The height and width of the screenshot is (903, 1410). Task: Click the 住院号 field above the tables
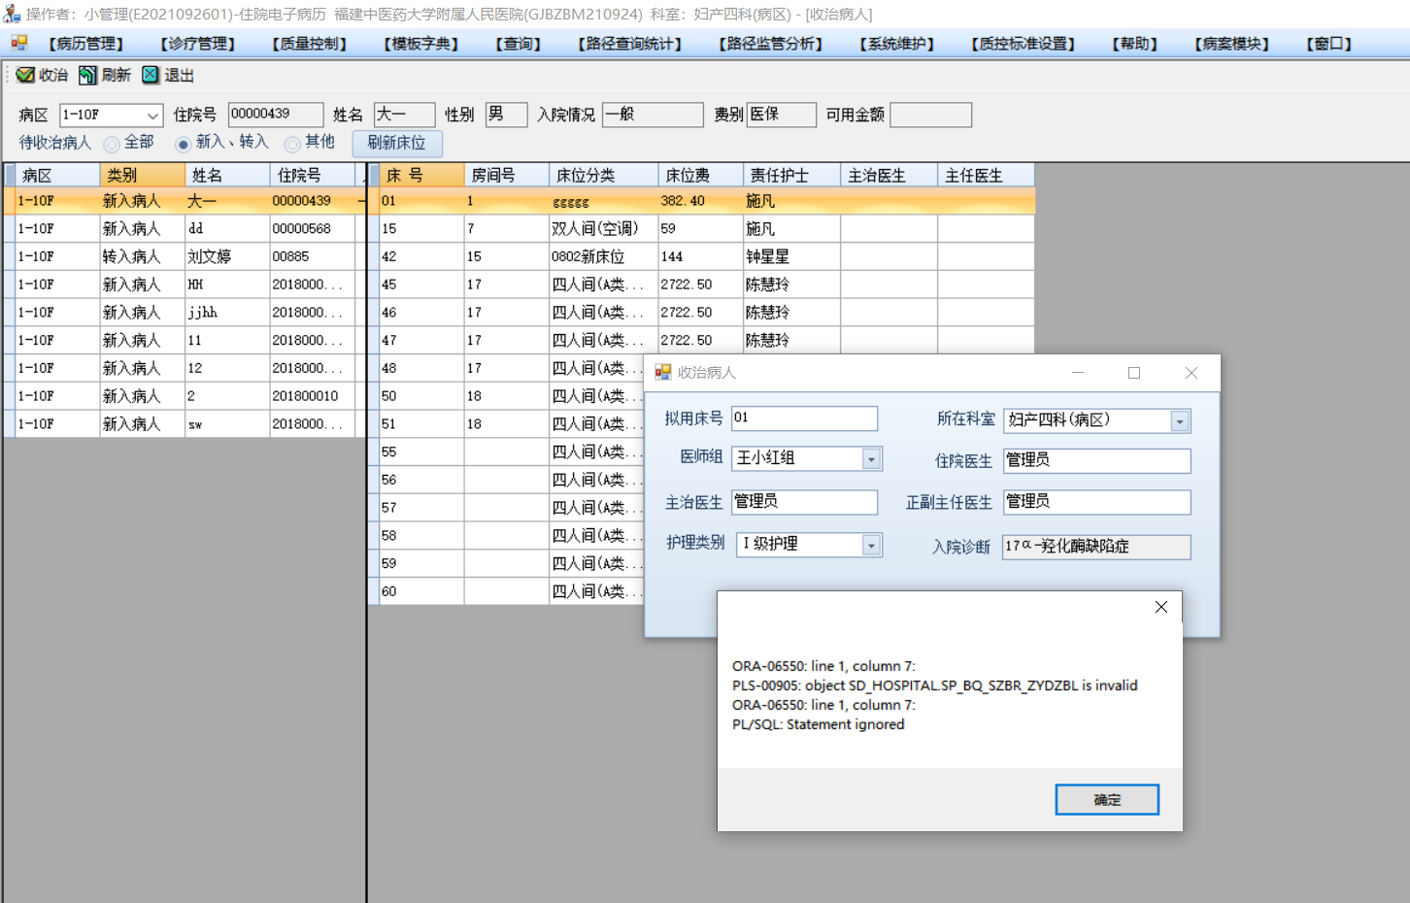coord(276,115)
